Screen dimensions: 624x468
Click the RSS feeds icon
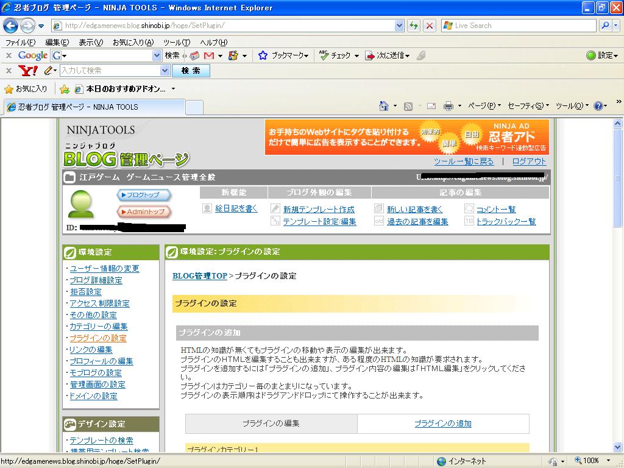pos(408,106)
